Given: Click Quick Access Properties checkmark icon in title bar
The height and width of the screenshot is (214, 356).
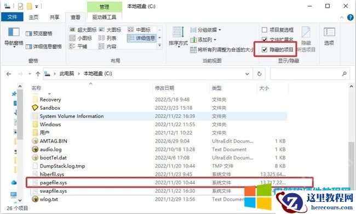Looking at the screenshot, I should pos(20,6).
